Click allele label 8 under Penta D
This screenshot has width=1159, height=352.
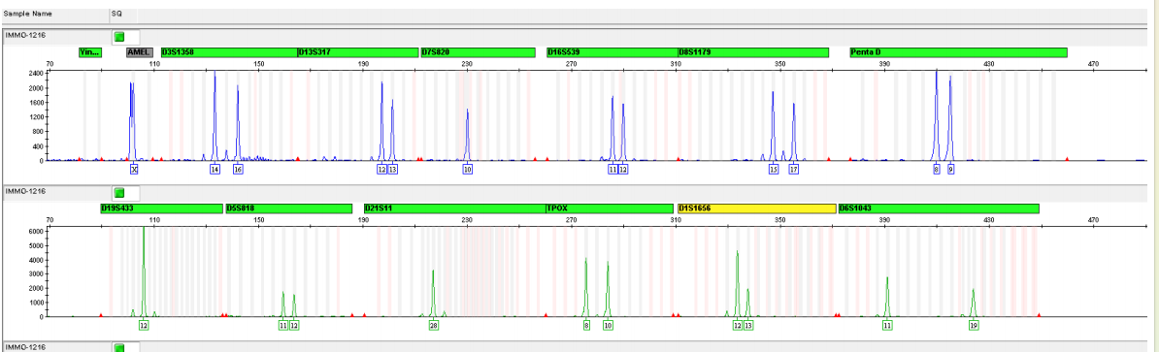point(937,170)
